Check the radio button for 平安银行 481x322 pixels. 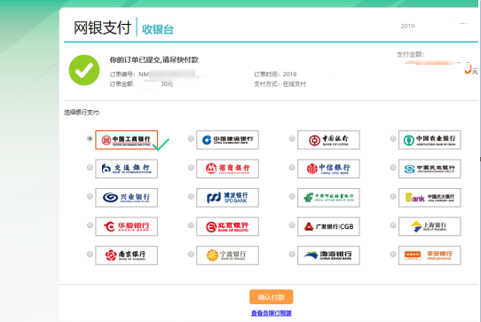tap(393, 254)
